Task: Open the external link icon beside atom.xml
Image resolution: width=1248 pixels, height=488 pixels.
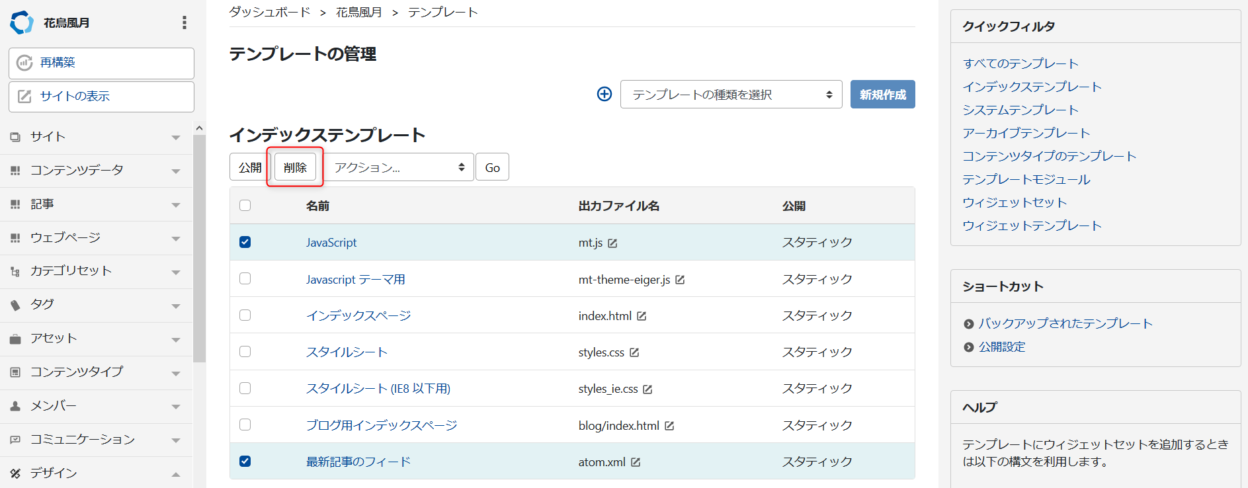Action: click(636, 462)
